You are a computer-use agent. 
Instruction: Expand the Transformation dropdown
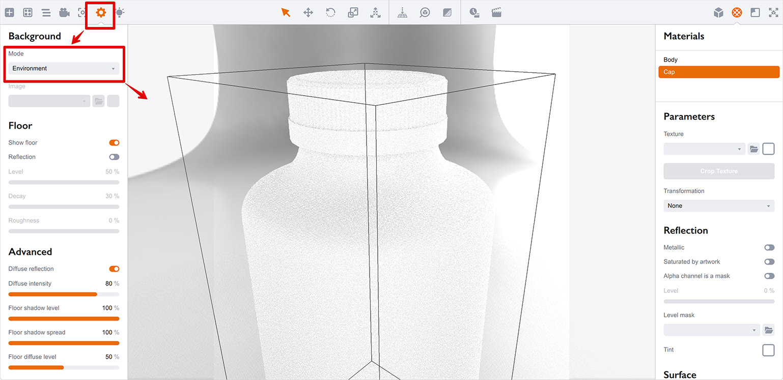click(718, 206)
